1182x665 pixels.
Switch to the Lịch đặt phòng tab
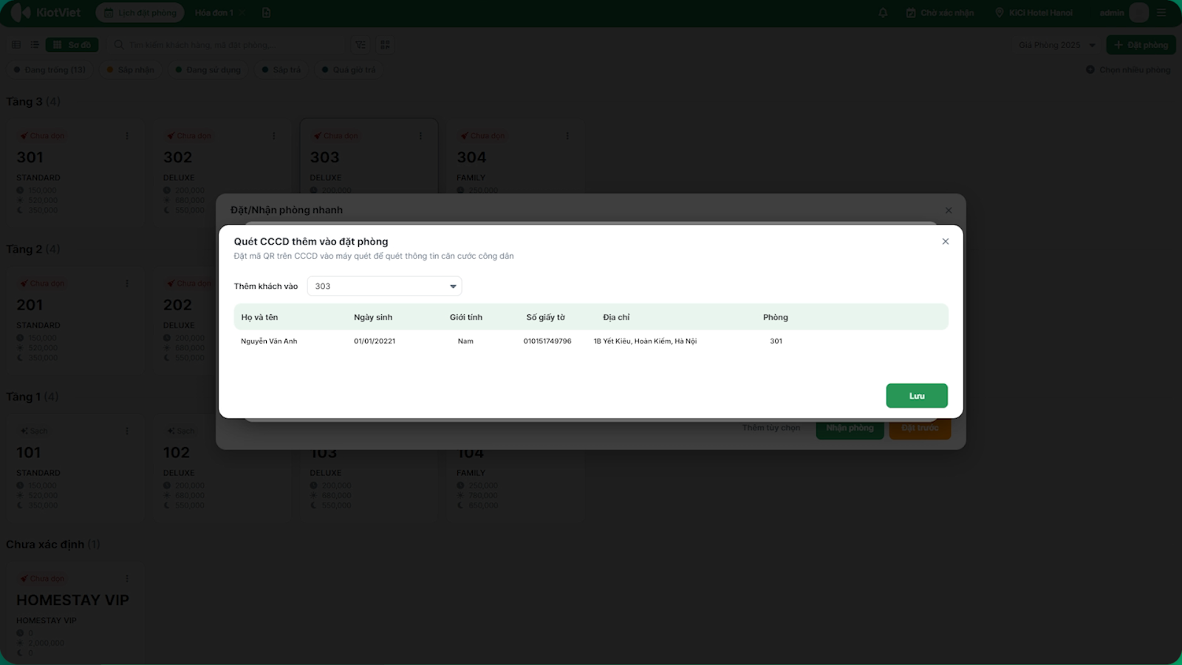[140, 13]
